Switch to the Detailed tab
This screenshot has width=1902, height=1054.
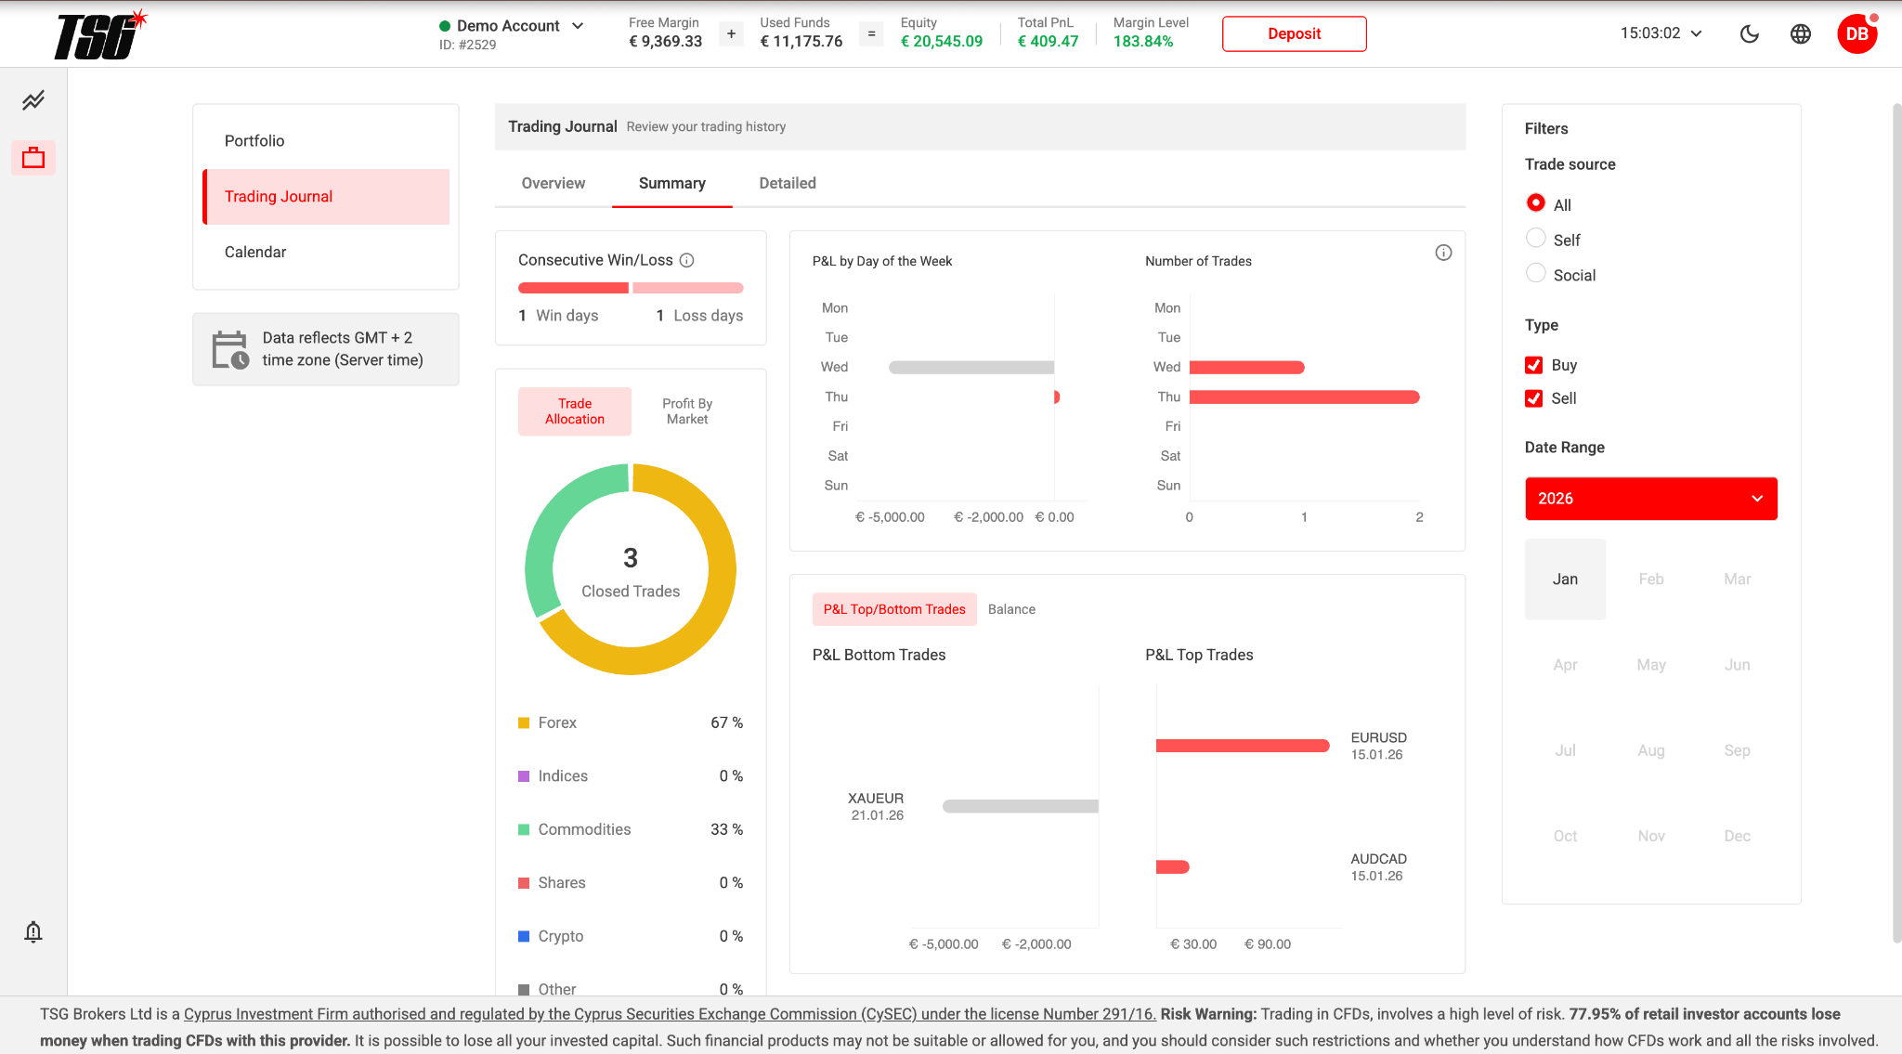click(x=788, y=183)
